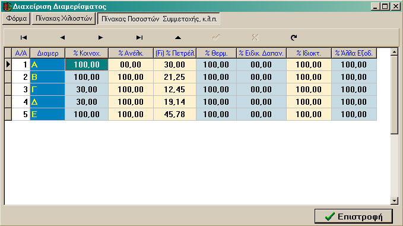
Task: Click the Άλλα Εξοδ. 100,00 cell in row A
Action: click(354, 64)
